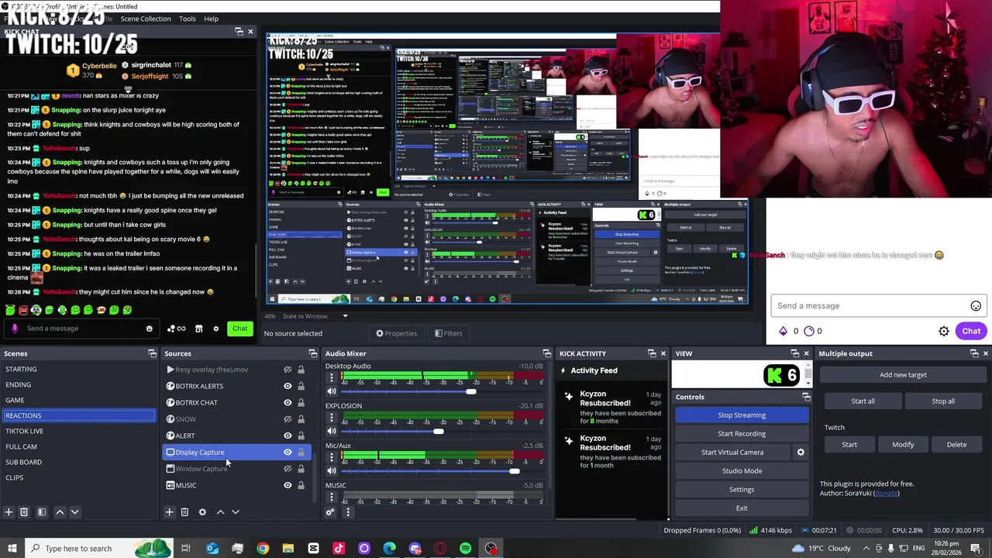Screen dimensions: 992x558
Task: Open Spotify from the taskbar
Action: click(465, 548)
